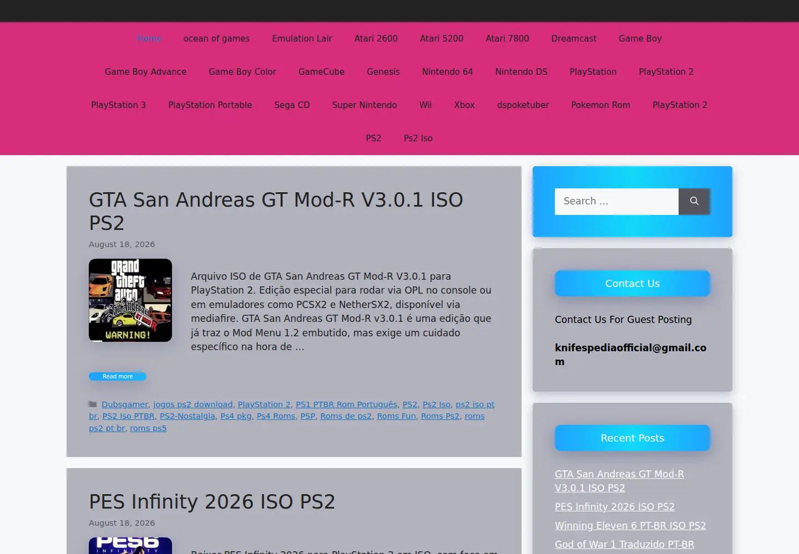799x554 pixels.
Task: Open Game Boy Color menu item
Action: point(242,72)
